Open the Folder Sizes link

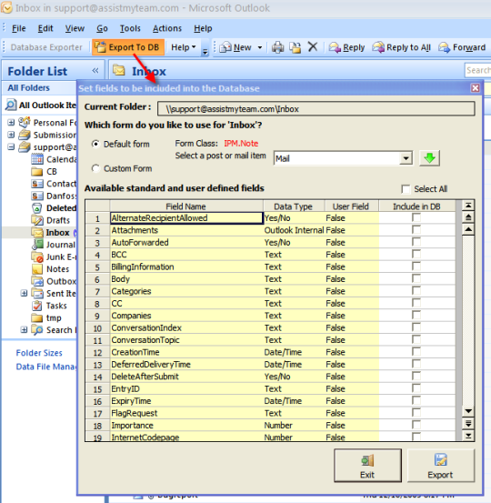coord(39,353)
